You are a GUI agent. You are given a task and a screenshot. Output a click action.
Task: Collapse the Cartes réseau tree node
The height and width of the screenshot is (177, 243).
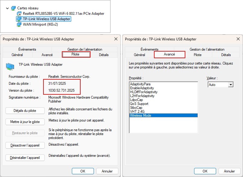(7, 8)
